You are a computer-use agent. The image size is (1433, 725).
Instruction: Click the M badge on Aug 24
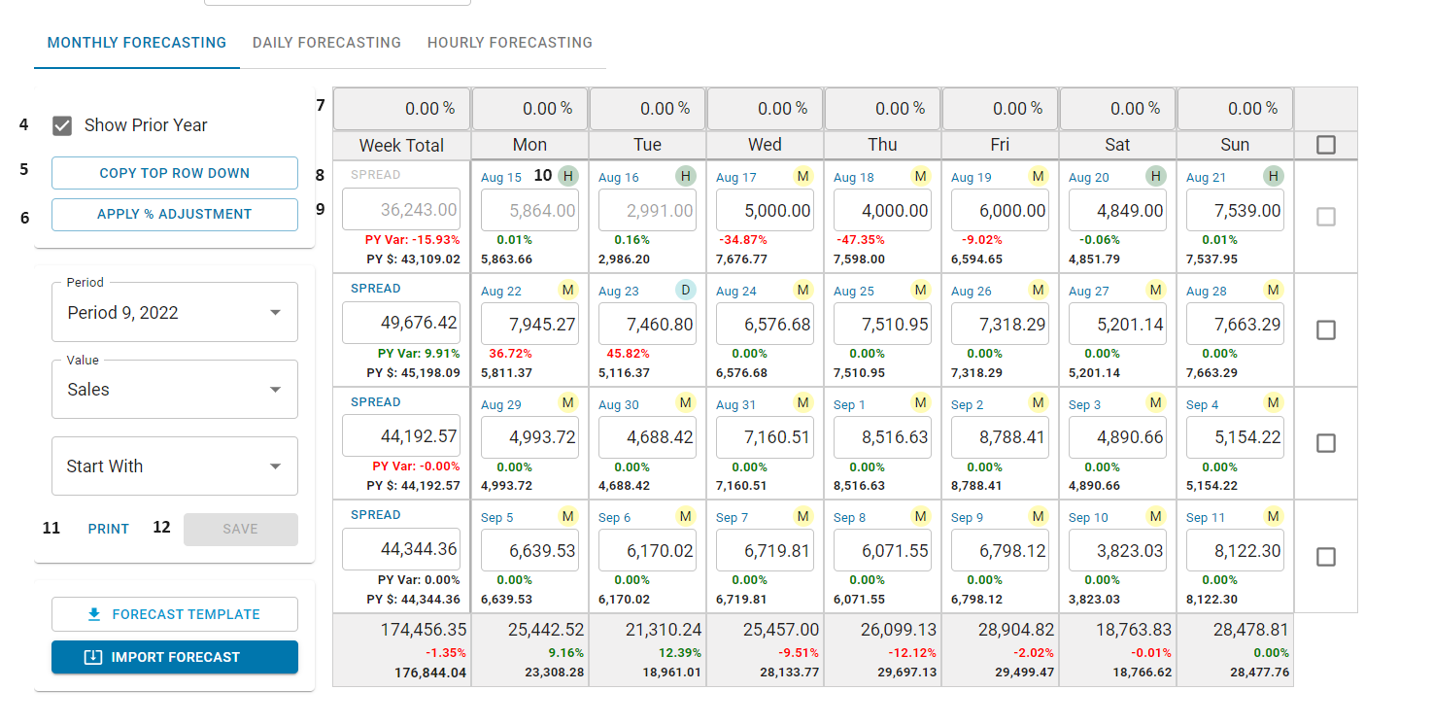(x=803, y=290)
